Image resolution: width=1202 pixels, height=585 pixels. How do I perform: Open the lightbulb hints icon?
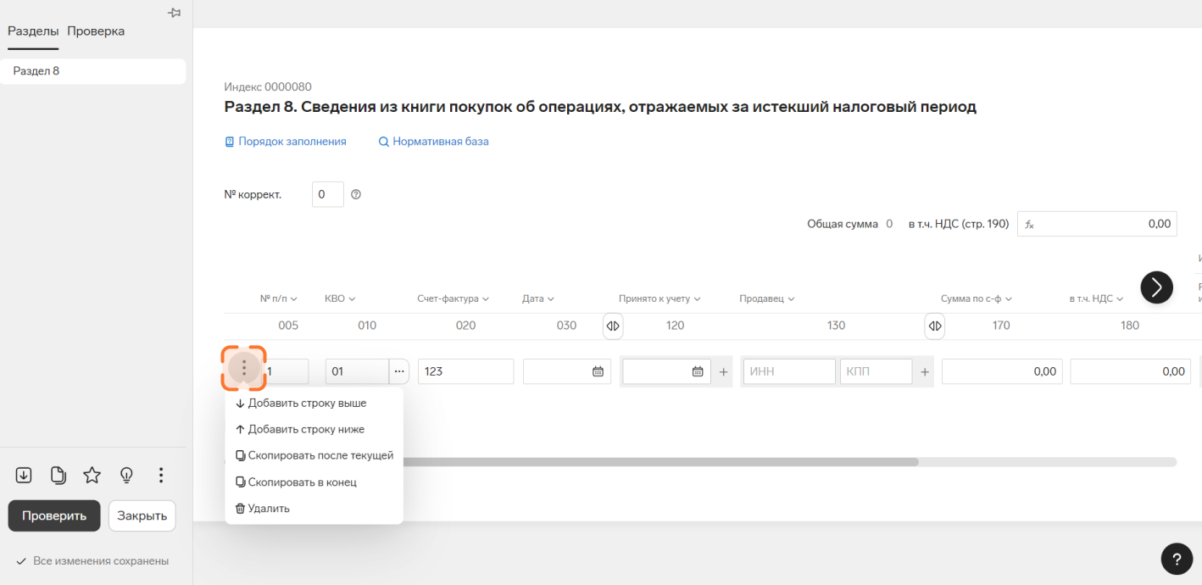(x=126, y=475)
